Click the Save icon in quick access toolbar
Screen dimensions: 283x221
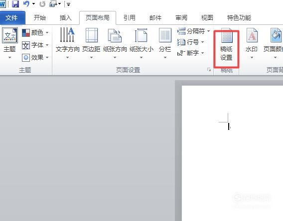click(x=15, y=4)
